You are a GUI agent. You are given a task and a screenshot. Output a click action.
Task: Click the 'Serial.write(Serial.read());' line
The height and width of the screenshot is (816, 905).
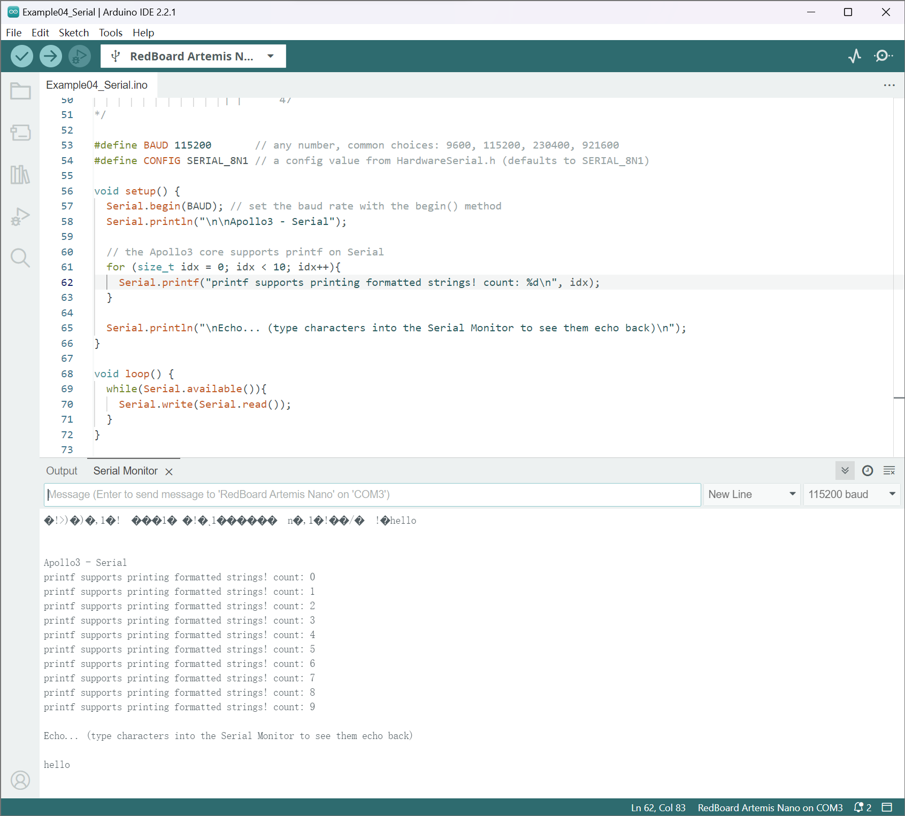pyautogui.click(x=205, y=404)
